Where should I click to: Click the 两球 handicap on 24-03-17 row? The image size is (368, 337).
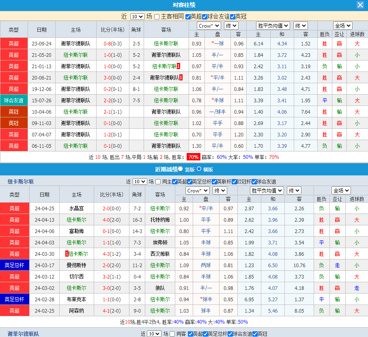[206, 266]
